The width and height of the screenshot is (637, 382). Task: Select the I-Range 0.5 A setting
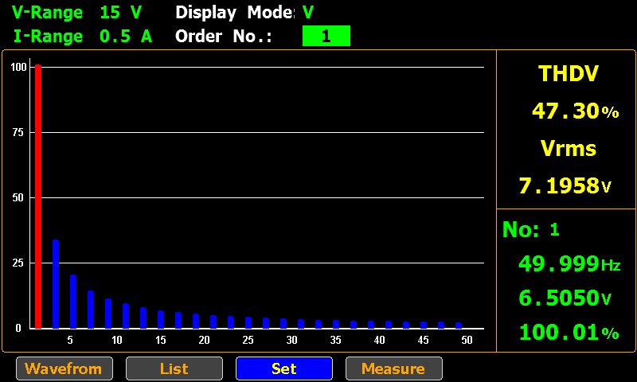coord(82,36)
